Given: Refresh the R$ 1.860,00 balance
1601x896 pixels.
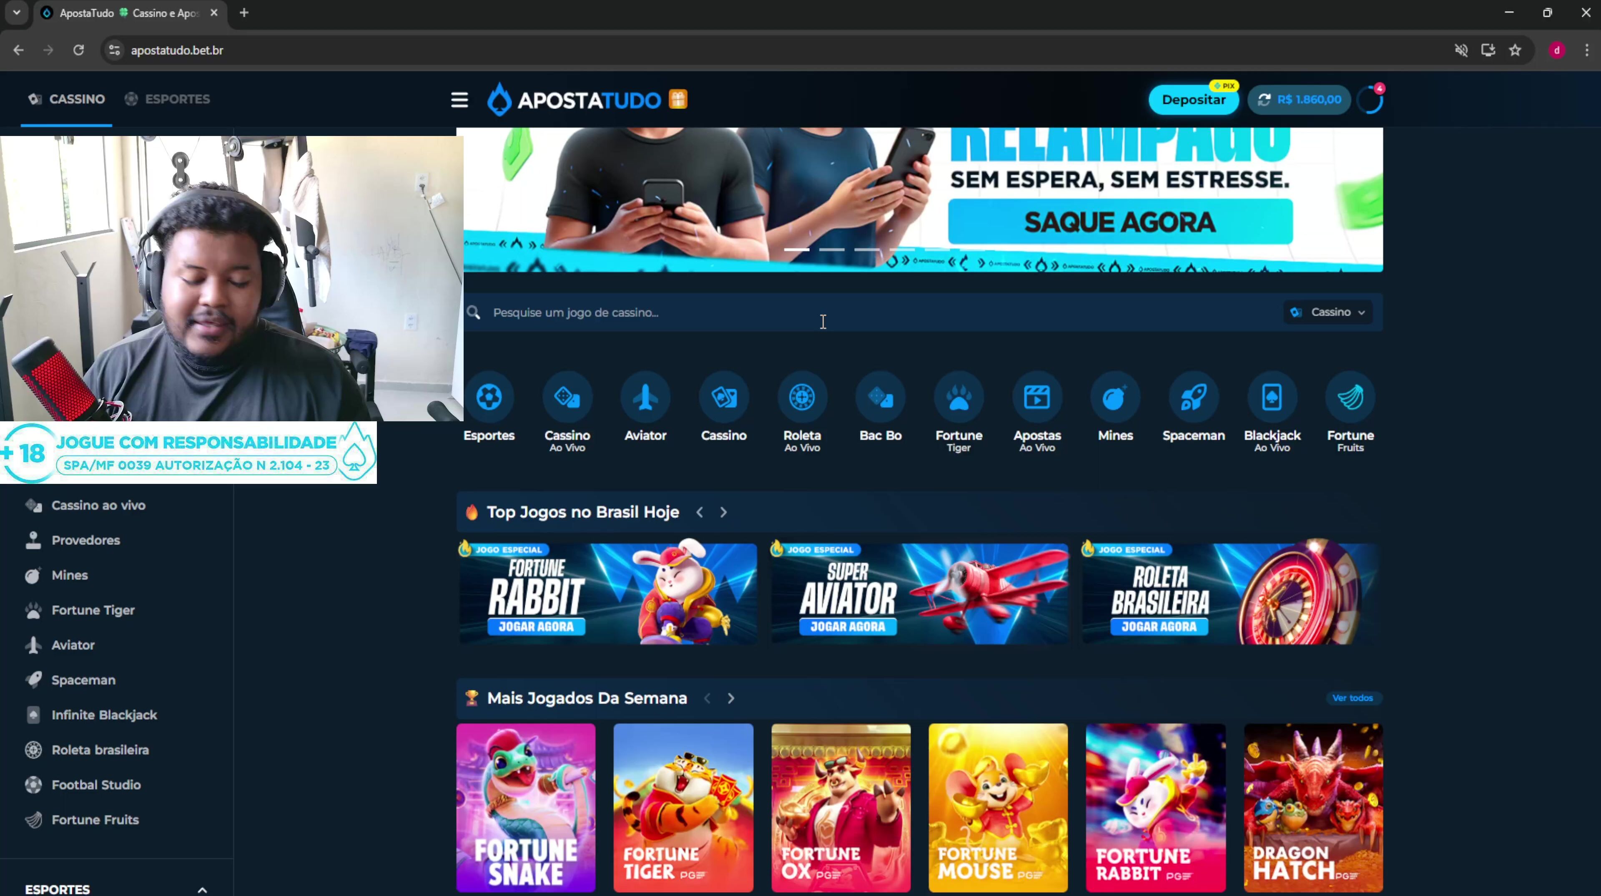Looking at the screenshot, I should (x=1264, y=100).
